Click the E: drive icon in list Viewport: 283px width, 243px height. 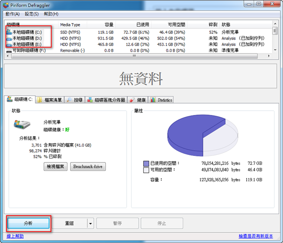(9, 45)
